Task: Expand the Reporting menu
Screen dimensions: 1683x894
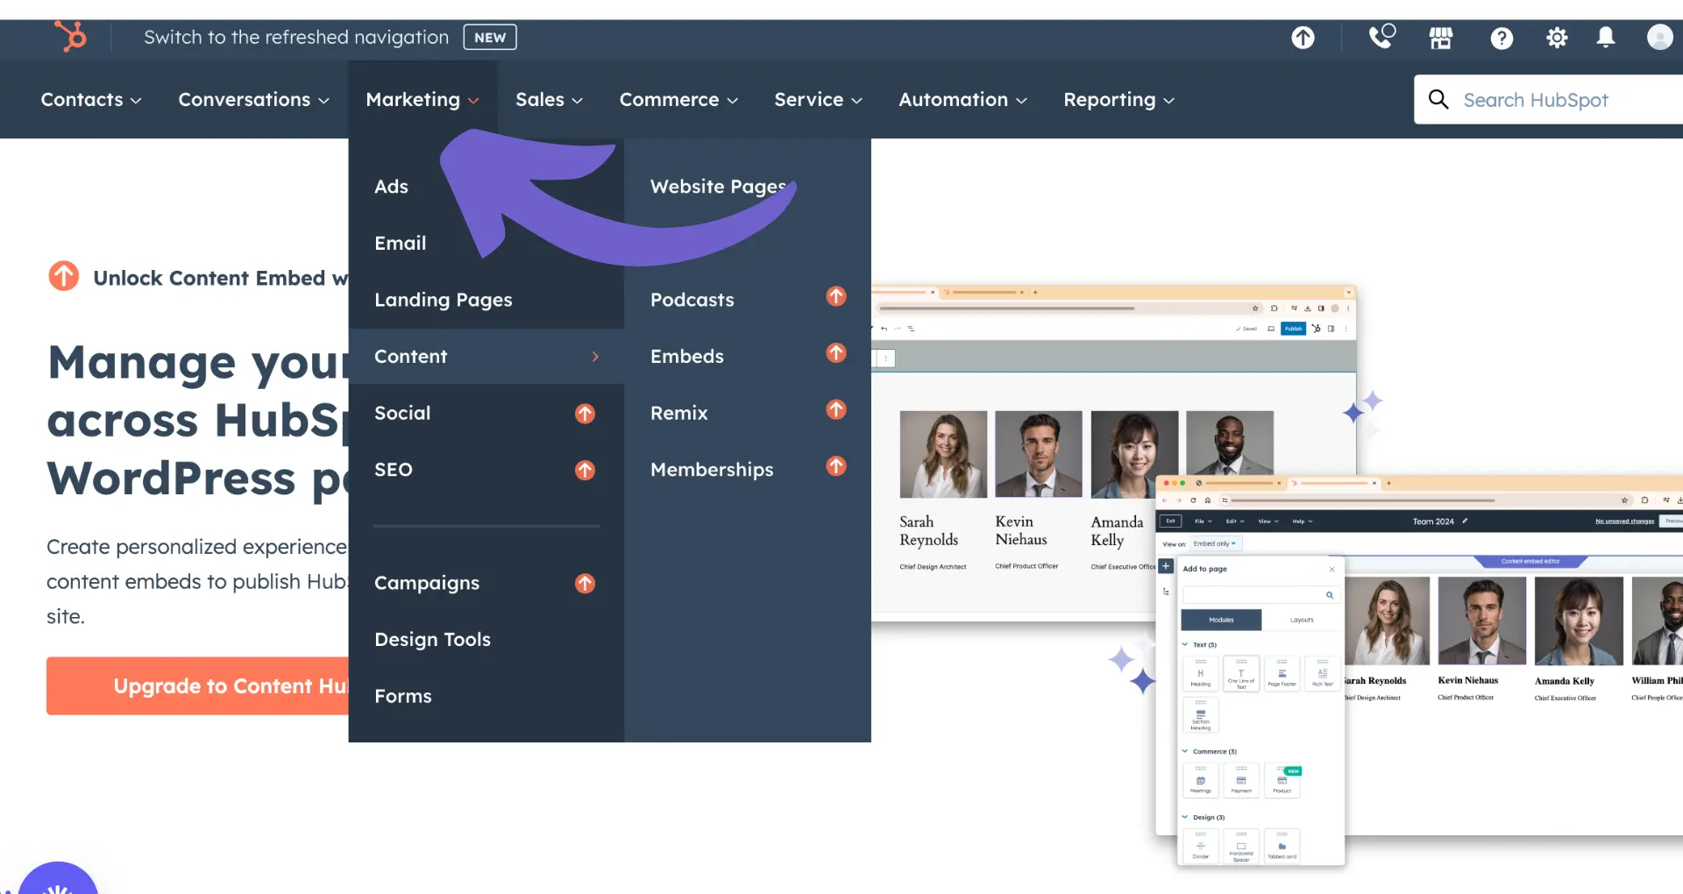Action: click(1119, 99)
